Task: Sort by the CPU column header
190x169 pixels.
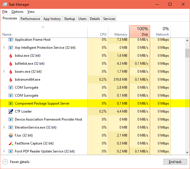Action: tap(98, 32)
